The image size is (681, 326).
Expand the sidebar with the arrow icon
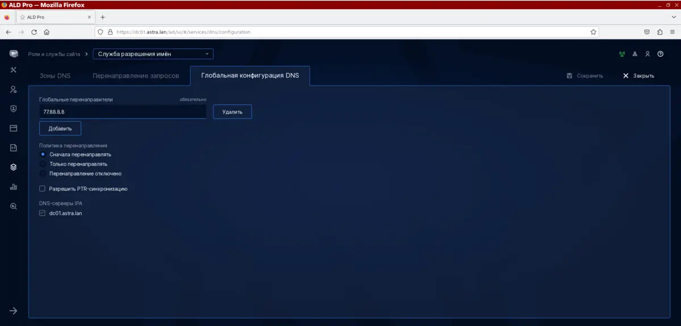coord(14,311)
